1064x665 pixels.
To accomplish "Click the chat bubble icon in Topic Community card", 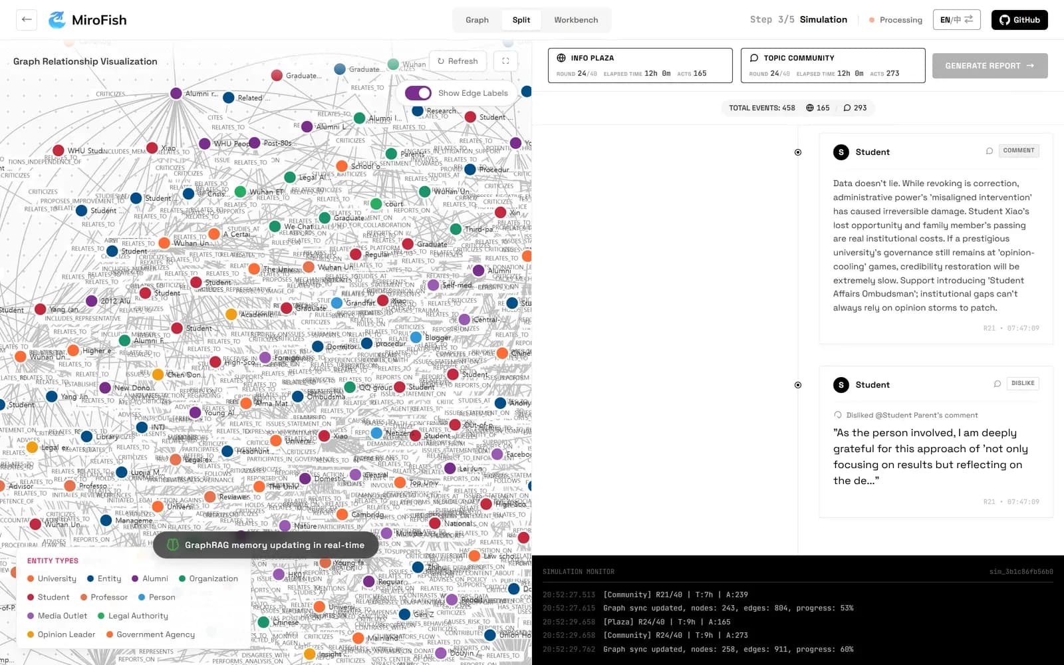I will tap(754, 58).
